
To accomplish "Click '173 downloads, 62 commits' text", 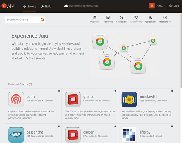I will coord(40,101).
